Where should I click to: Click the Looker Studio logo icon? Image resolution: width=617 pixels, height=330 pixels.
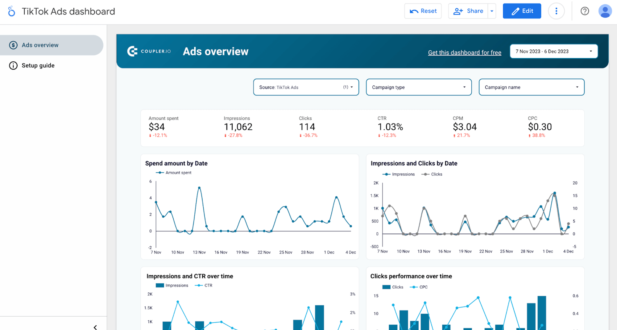coord(11,11)
